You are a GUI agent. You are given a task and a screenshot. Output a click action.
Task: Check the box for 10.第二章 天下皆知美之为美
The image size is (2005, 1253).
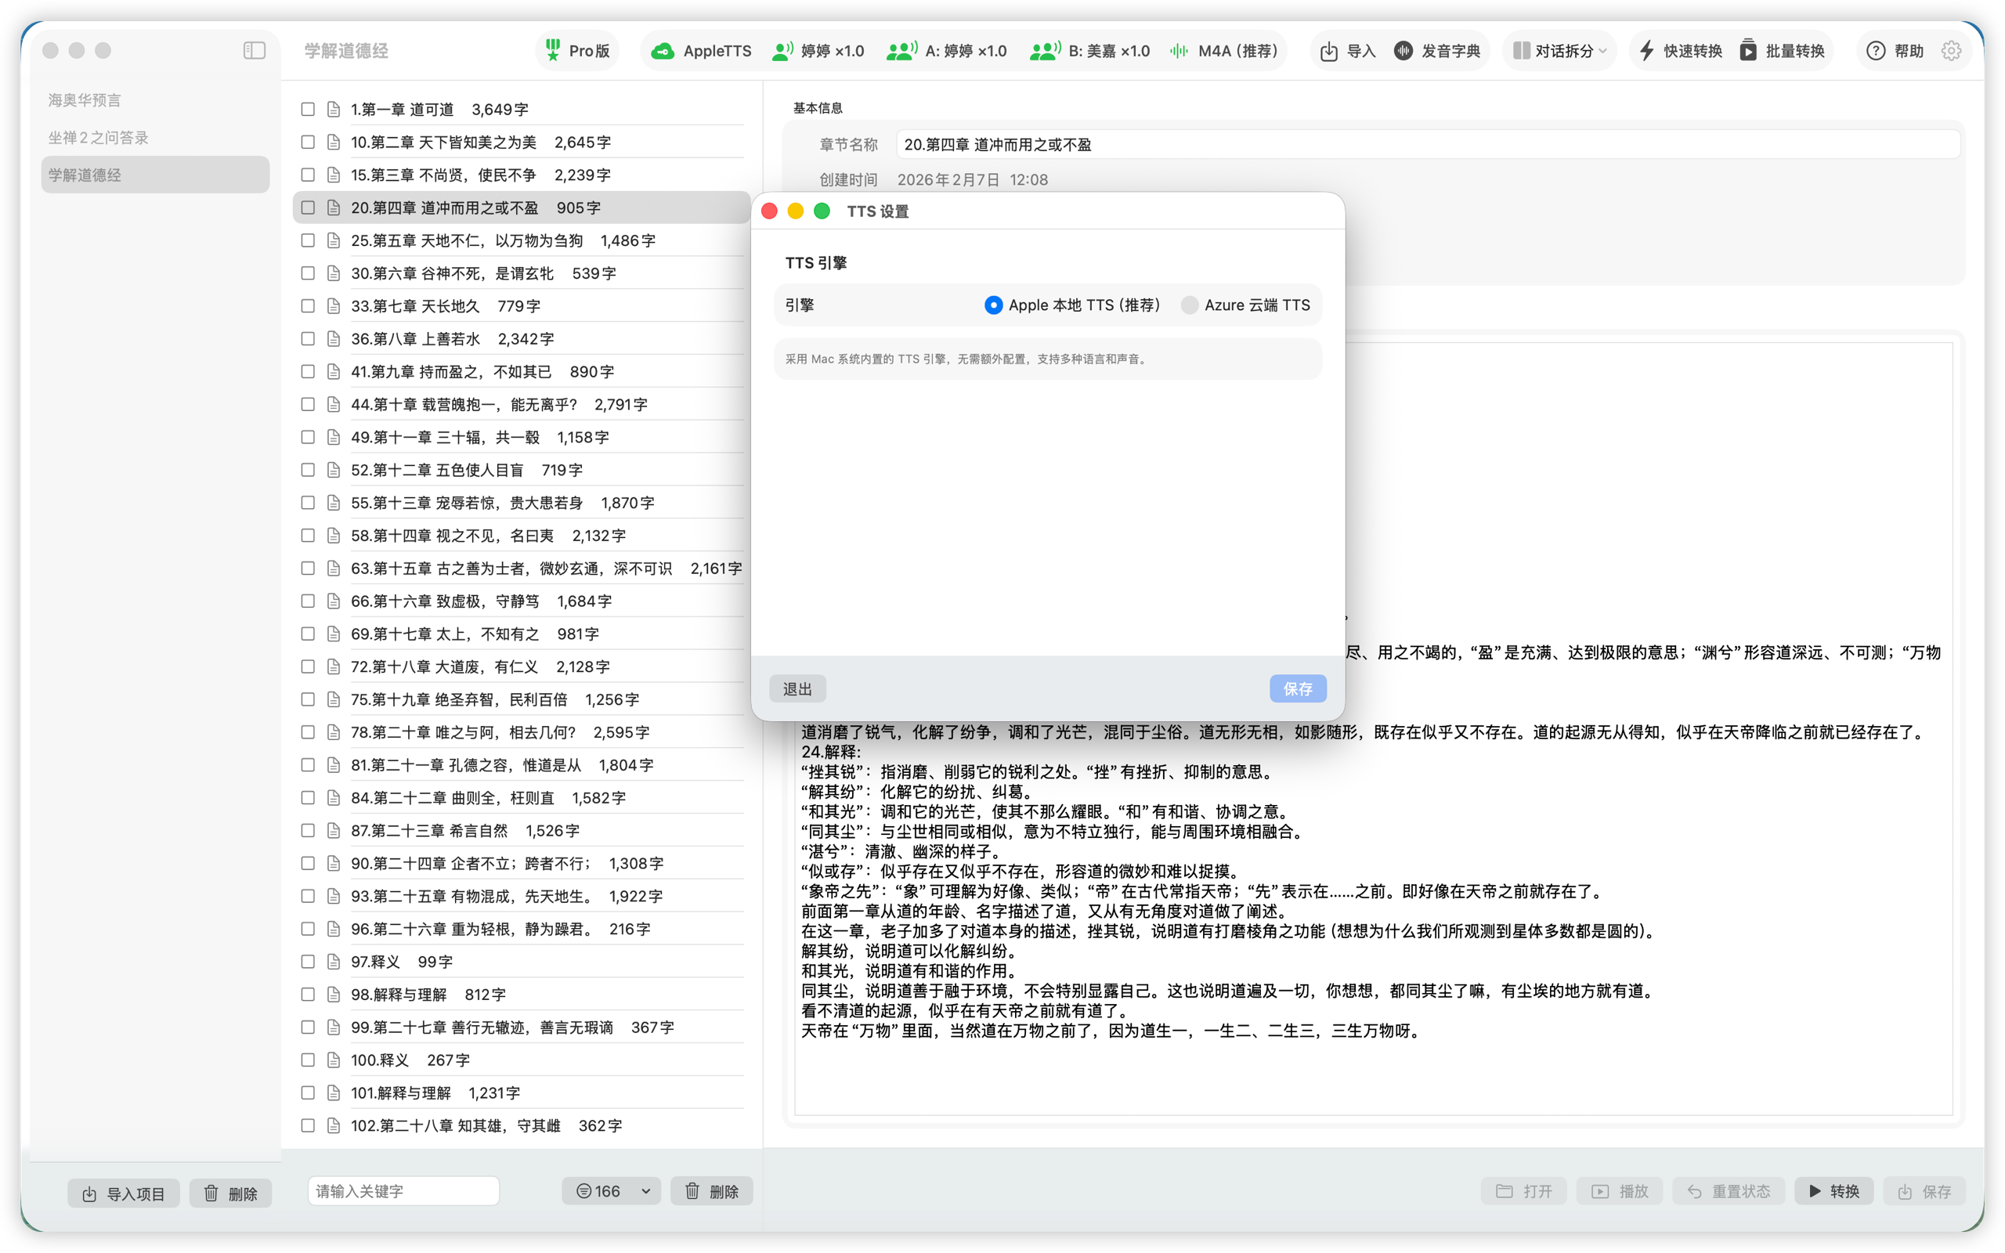(x=309, y=143)
